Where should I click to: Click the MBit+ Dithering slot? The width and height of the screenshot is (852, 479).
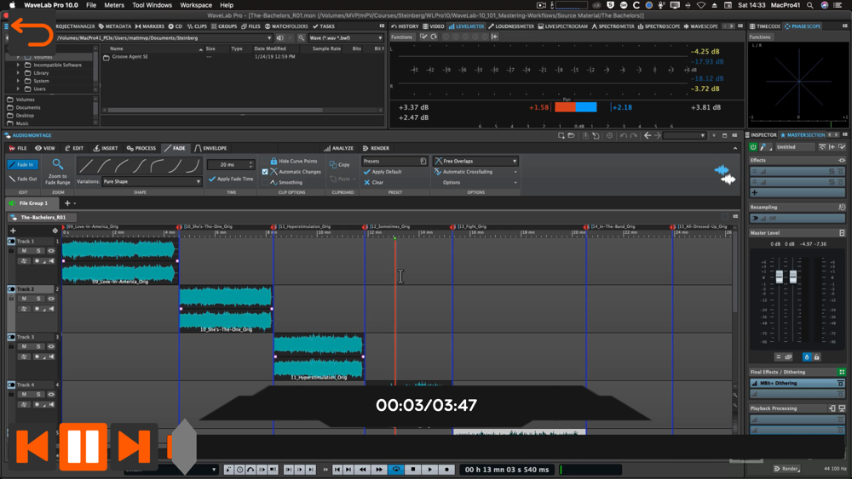pyautogui.click(x=797, y=383)
